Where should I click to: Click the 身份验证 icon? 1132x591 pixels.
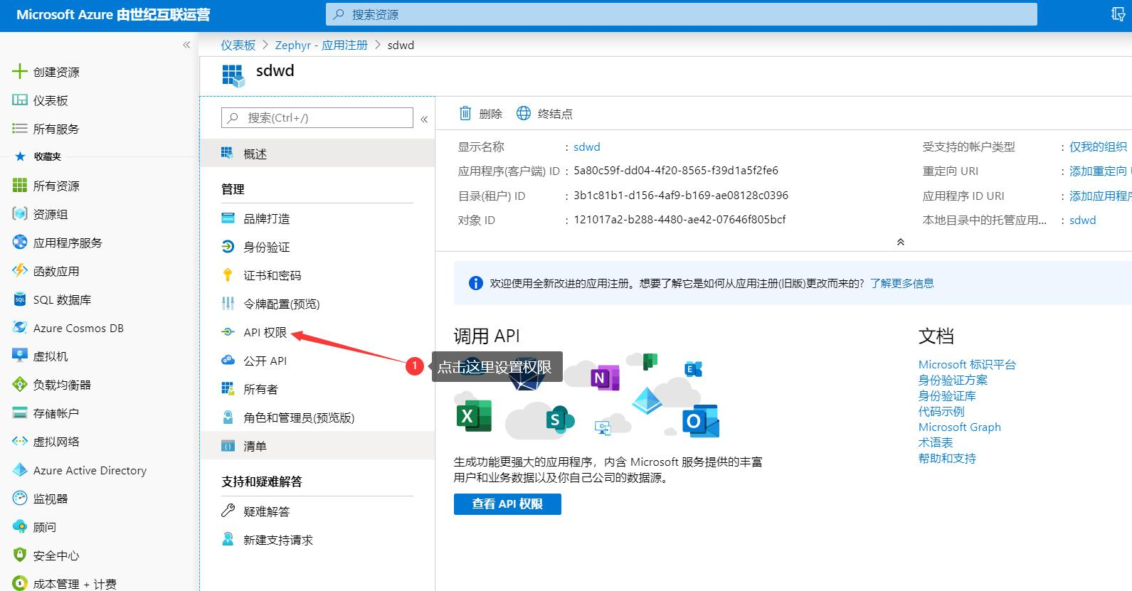[x=228, y=247]
